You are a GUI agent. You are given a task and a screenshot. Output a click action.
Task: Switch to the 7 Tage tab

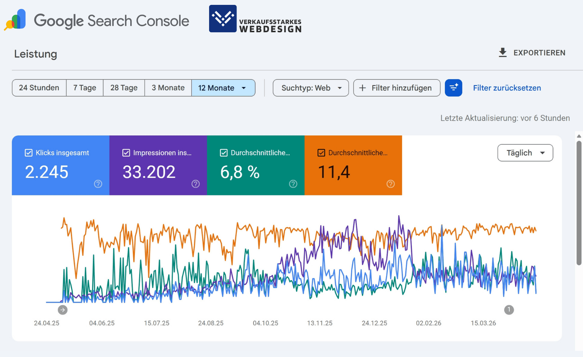pyautogui.click(x=84, y=88)
